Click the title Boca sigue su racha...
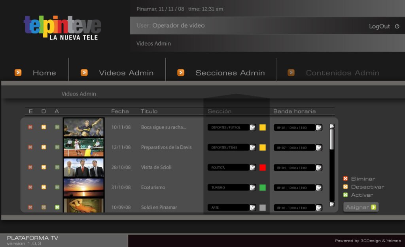Viewport: 405px width, 247px height. click(163, 127)
